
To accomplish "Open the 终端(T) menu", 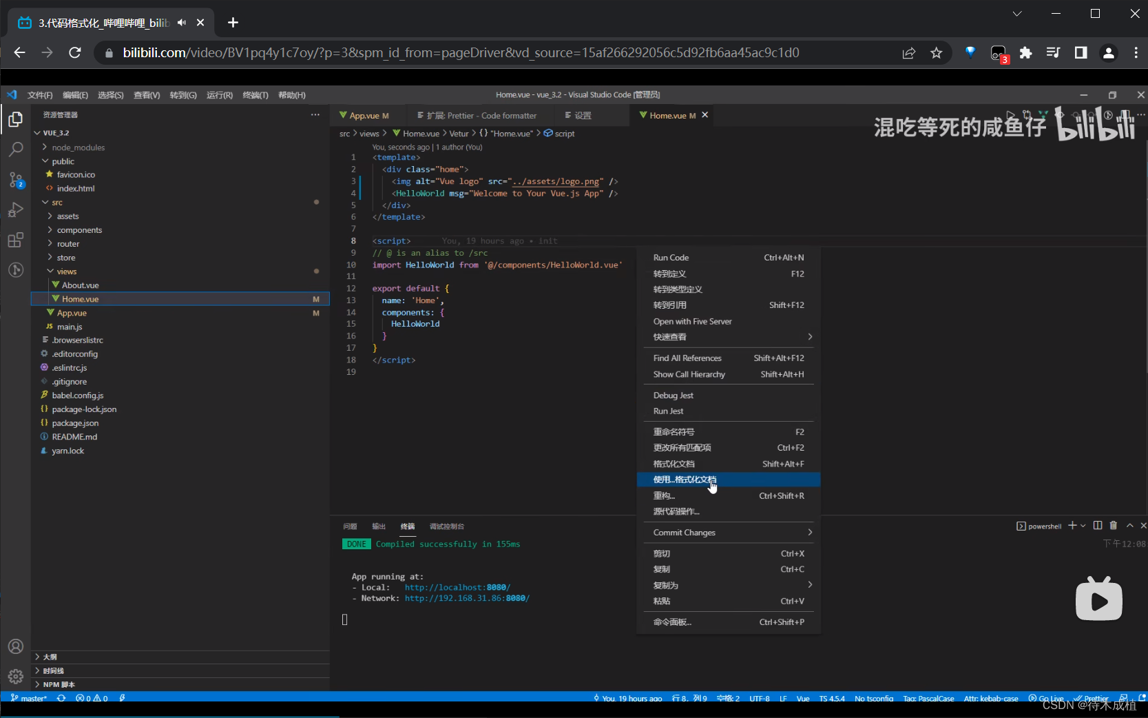I will 255,95.
